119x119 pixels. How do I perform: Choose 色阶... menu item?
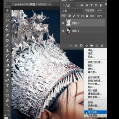coord(91,66)
